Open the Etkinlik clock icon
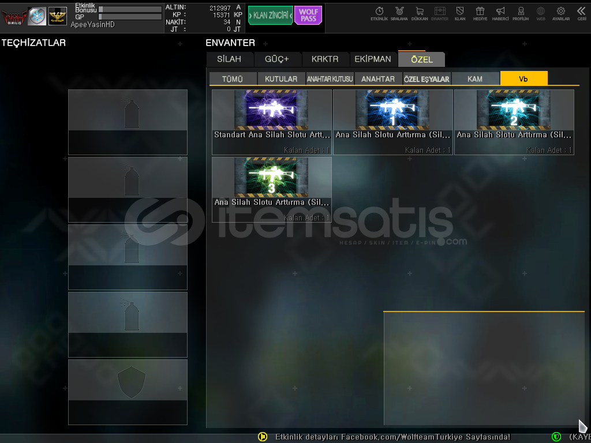 [379, 14]
